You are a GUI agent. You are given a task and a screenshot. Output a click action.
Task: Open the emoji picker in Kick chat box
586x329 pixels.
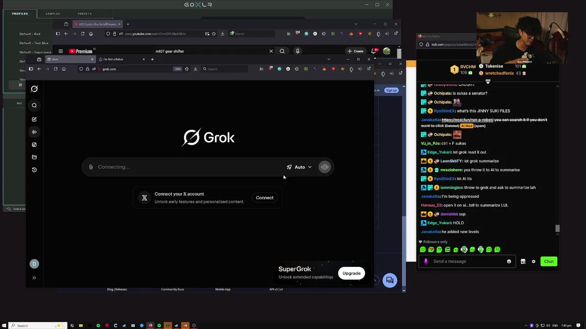tap(509, 261)
